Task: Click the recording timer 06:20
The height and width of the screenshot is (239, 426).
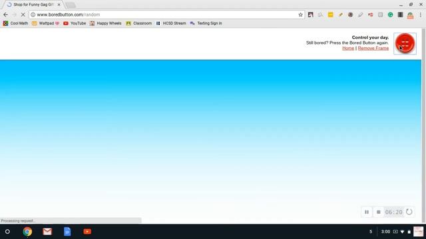Action: 393,212
